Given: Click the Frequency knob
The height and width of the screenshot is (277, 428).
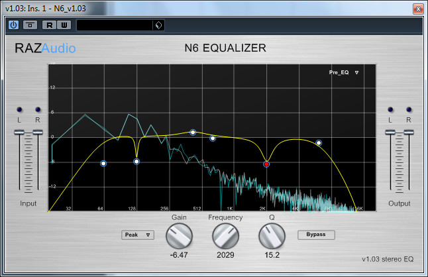Looking at the screenshot, I should pyautogui.click(x=225, y=236).
